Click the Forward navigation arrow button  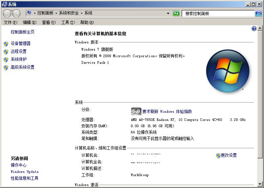pos(16,13)
